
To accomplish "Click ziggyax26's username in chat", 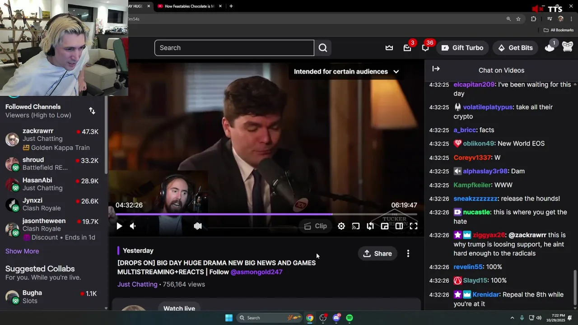I will pos(489,235).
